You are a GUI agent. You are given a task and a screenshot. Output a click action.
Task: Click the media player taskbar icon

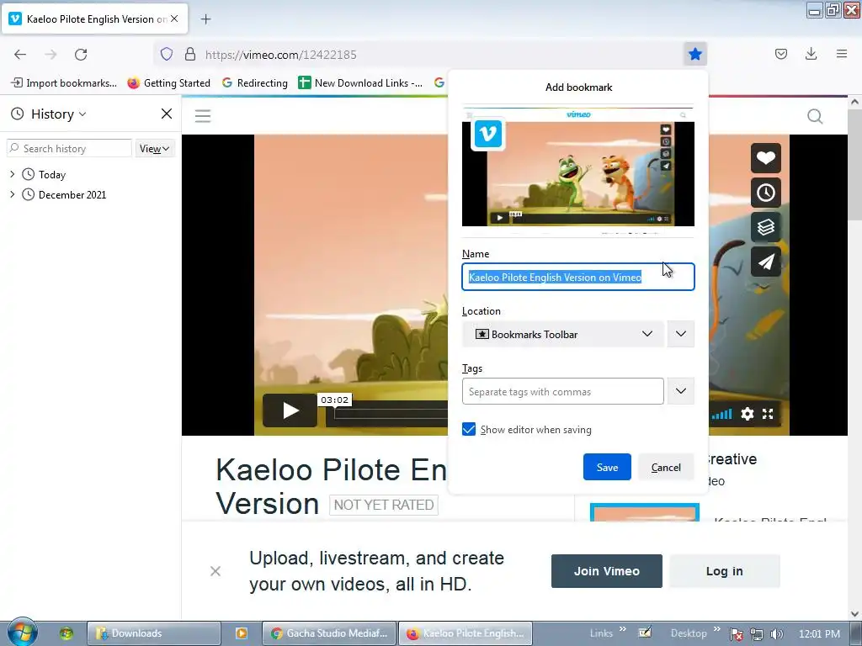[x=242, y=633]
